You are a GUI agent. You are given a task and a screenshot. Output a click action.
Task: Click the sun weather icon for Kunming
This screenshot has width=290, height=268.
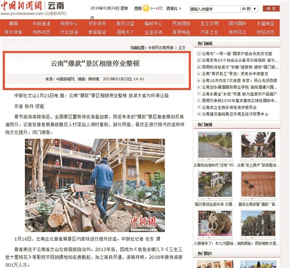coord(146,8)
